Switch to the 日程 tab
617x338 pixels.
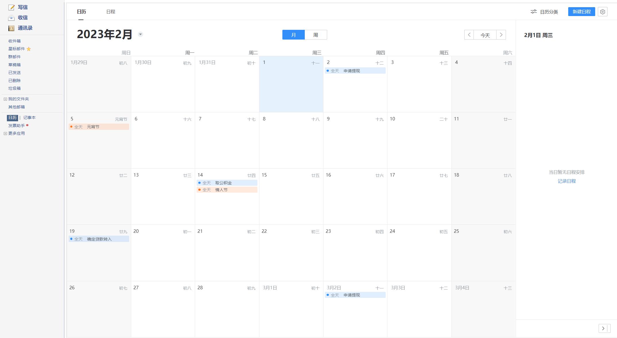point(110,12)
